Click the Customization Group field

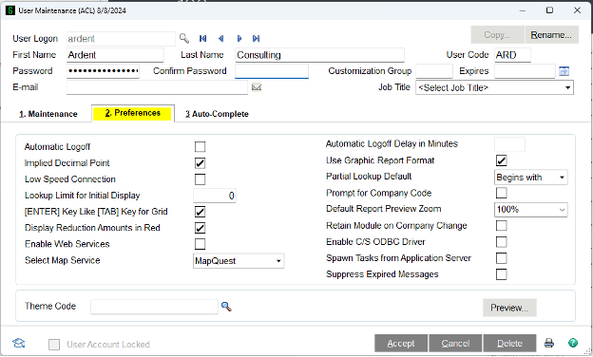433,71
